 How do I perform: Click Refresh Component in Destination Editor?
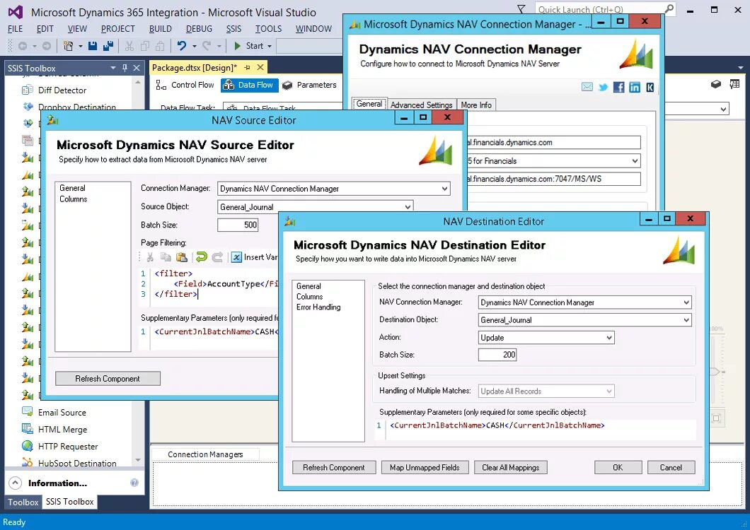click(334, 467)
